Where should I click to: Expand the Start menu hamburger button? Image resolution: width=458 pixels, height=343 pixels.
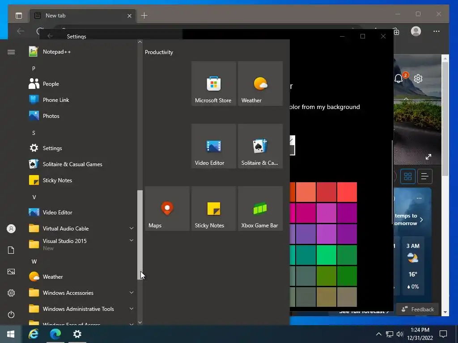click(11, 52)
